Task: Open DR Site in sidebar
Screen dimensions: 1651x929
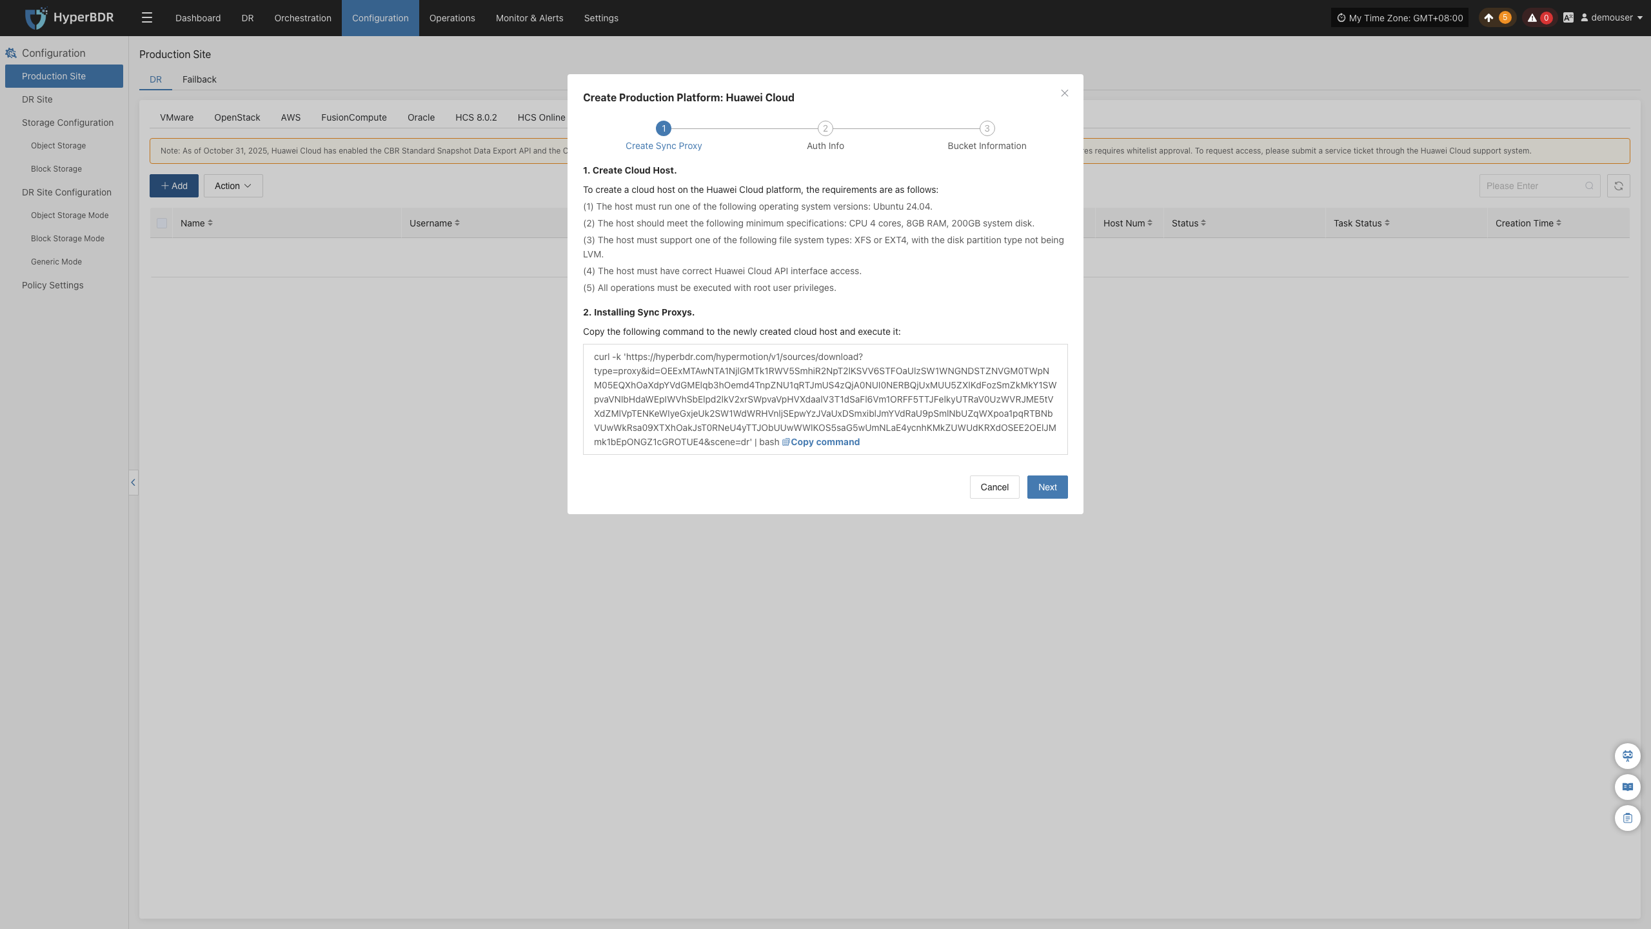Action: tap(64, 99)
